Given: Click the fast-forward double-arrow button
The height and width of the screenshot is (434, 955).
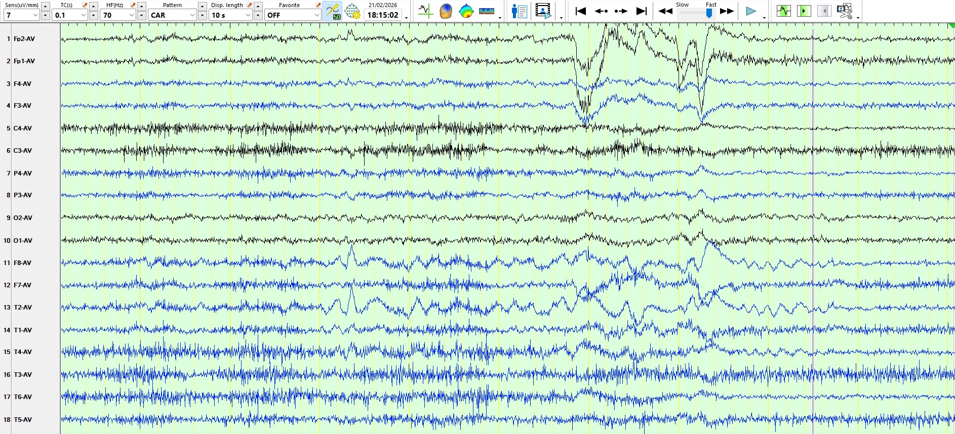Looking at the screenshot, I should click(727, 11).
